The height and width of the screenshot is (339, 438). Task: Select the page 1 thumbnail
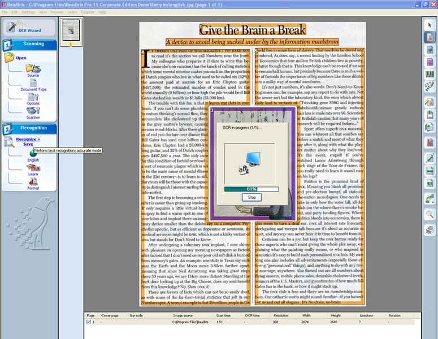(x=71, y=29)
